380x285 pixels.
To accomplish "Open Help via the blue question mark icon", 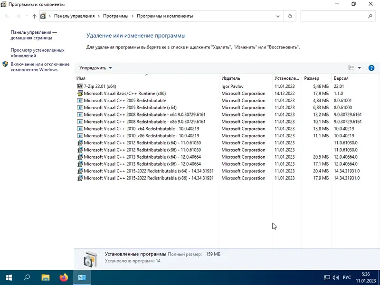I will click(x=371, y=67).
